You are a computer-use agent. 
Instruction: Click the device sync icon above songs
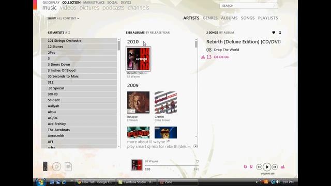(x=280, y=33)
